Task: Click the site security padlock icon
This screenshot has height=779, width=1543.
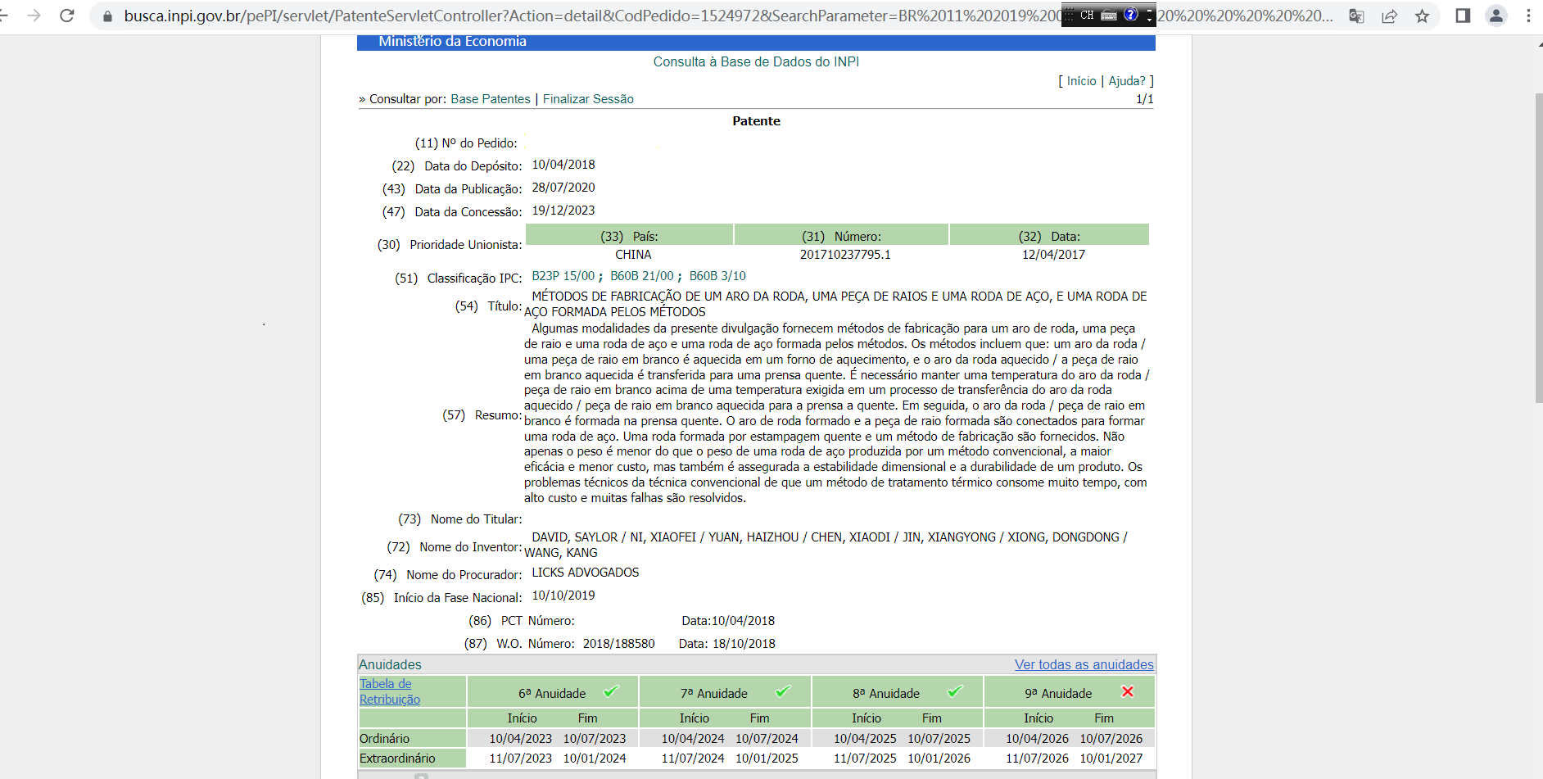Action: pyautogui.click(x=107, y=16)
